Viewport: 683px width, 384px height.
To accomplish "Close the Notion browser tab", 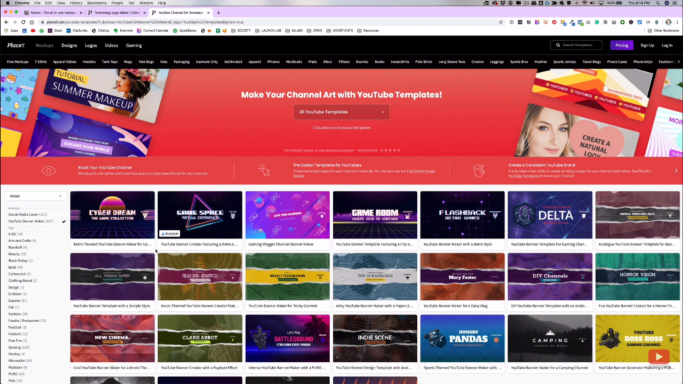I will point(81,13).
